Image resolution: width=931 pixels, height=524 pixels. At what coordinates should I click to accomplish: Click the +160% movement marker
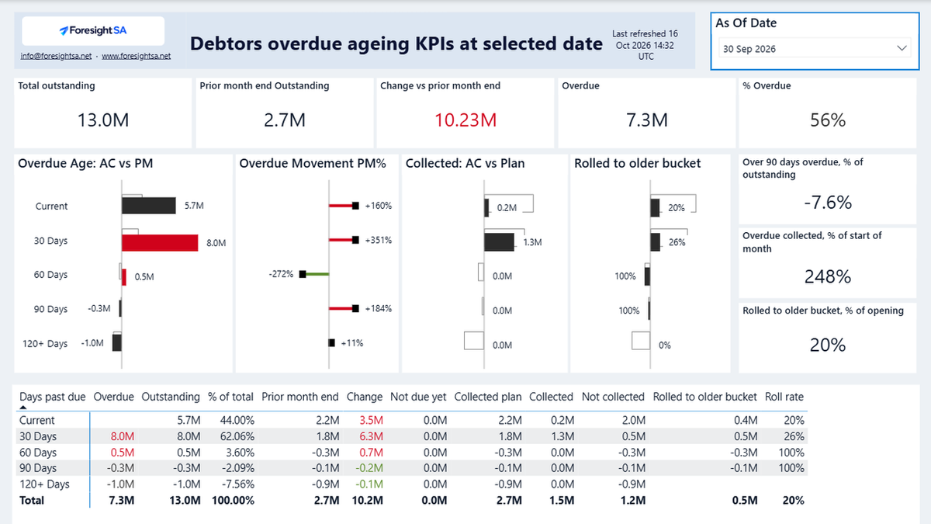pos(355,206)
